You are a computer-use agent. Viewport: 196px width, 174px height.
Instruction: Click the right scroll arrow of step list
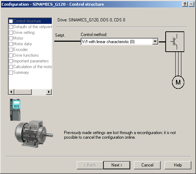click(49, 92)
